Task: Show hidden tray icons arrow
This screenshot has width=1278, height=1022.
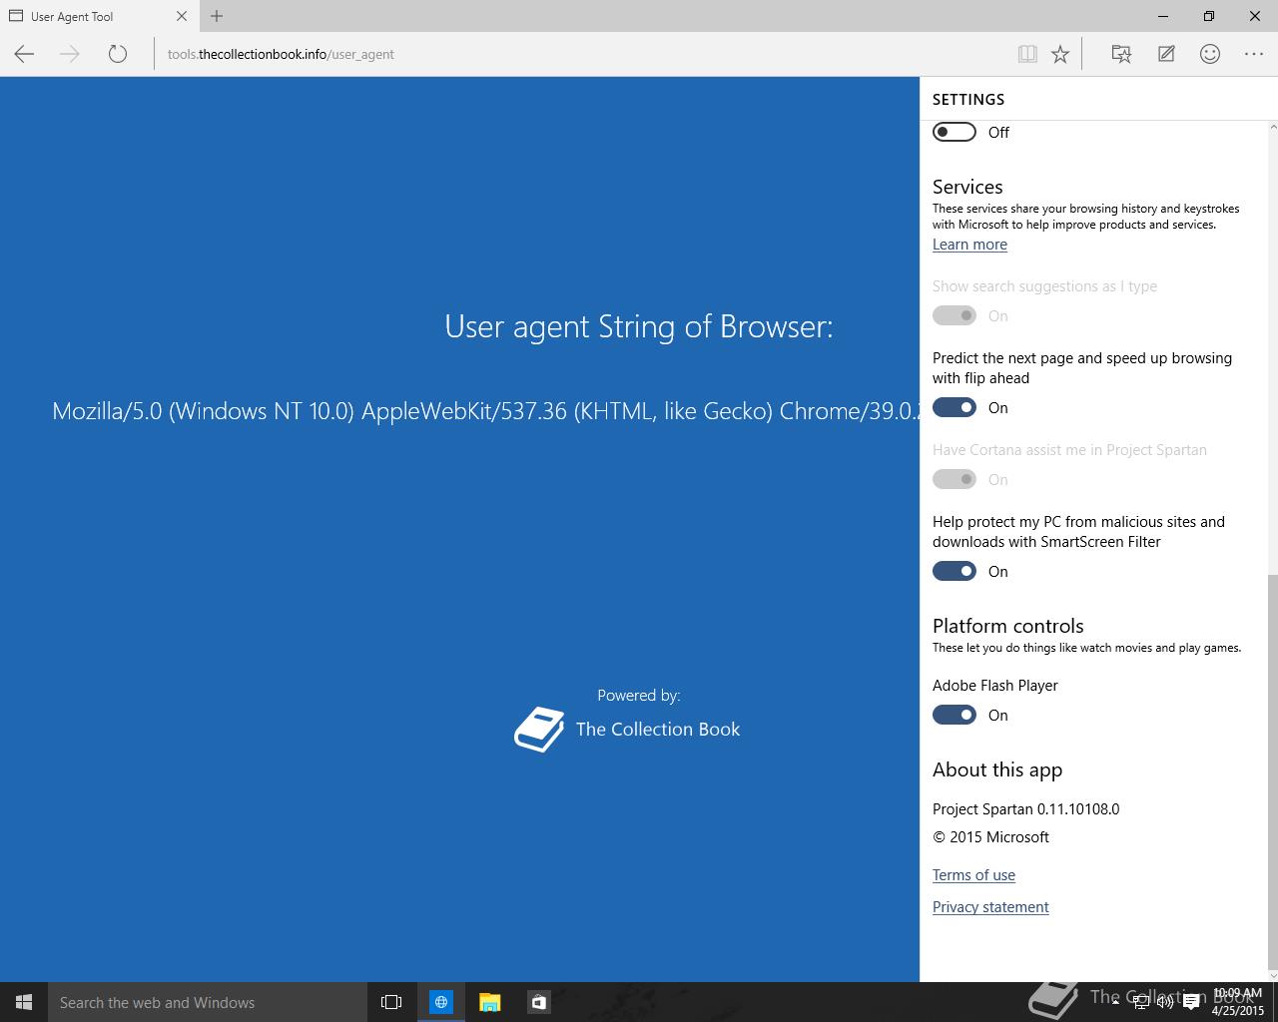Action: point(1115,1003)
